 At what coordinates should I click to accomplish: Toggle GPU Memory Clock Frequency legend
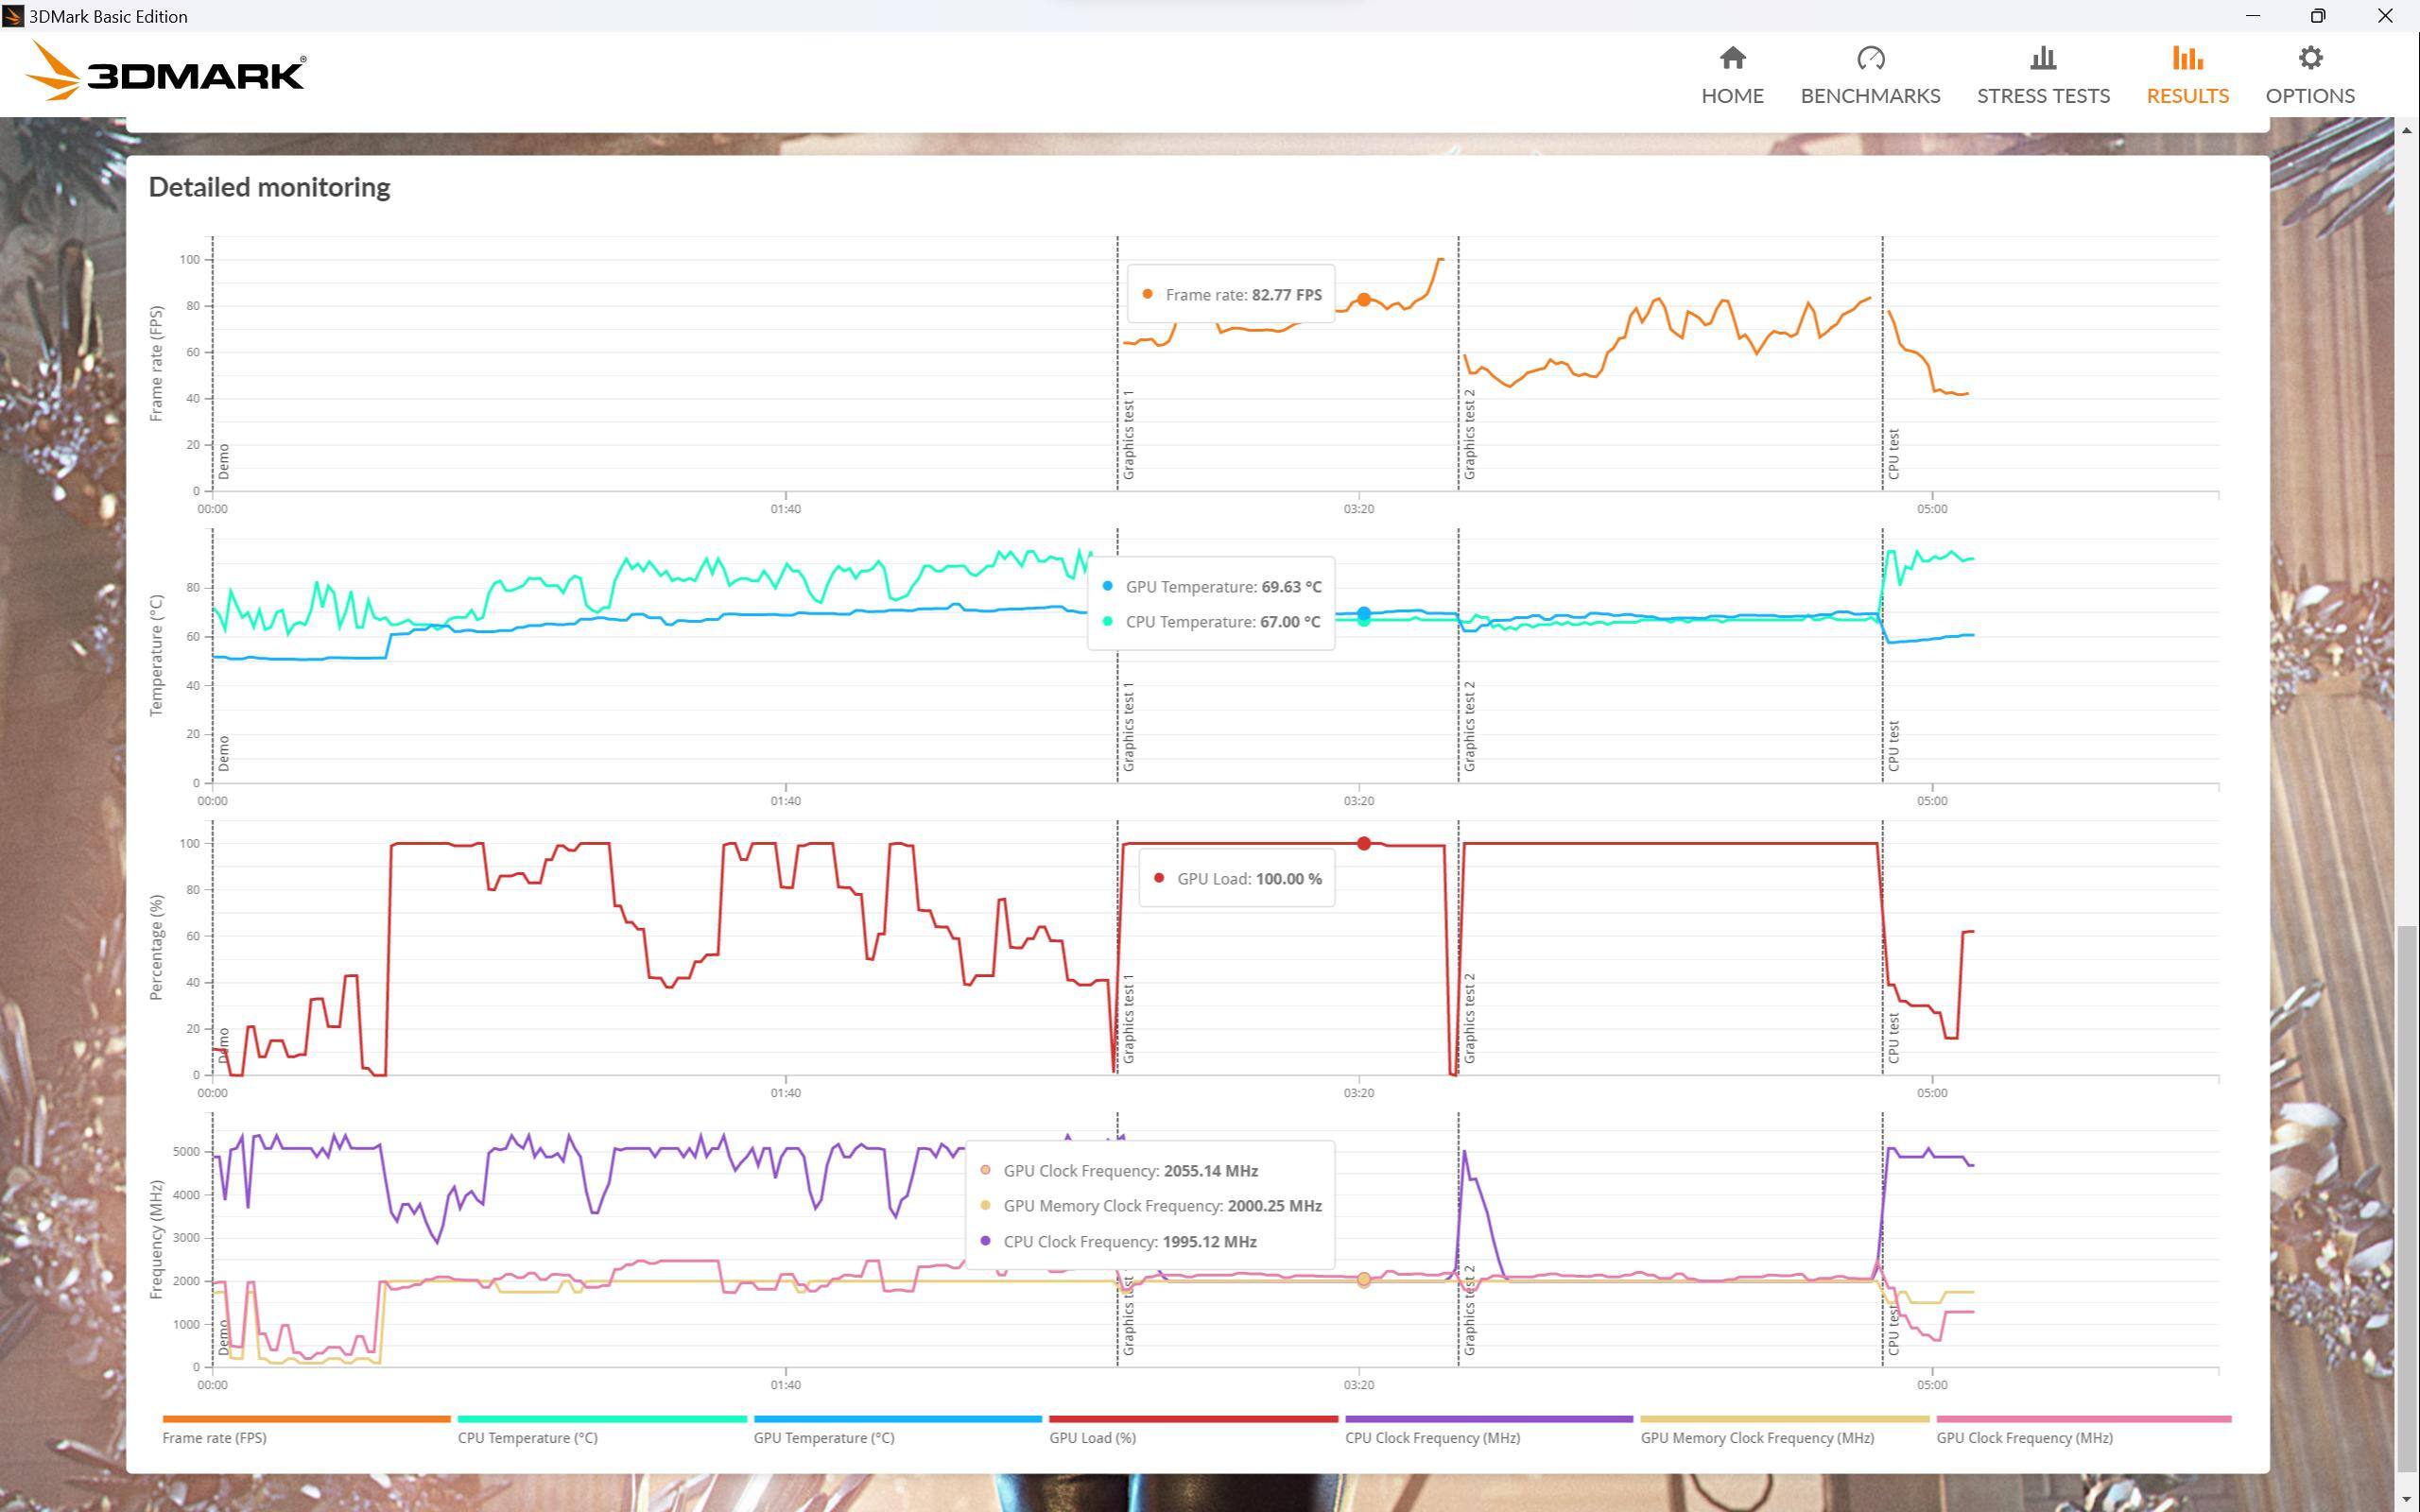coord(1757,1437)
